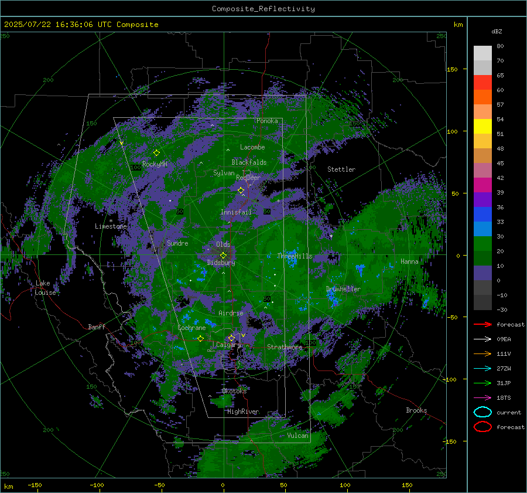Click the yellow radar-site marker between Olds and Didsbury
This screenshot has height=493, width=527.
(223, 256)
